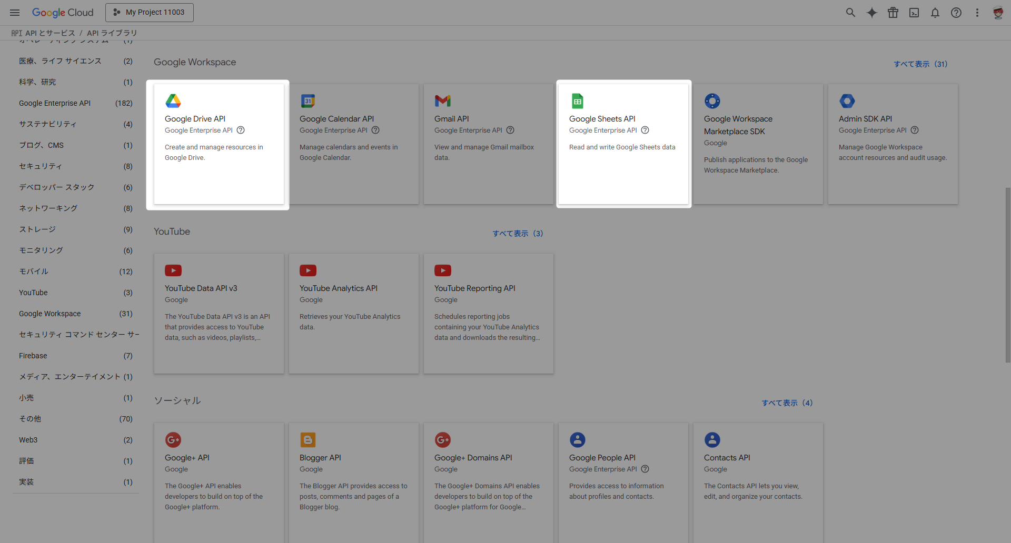Image resolution: width=1011 pixels, height=543 pixels.
Task: Activate Cloud Shell terminal icon
Action: (x=914, y=13)
